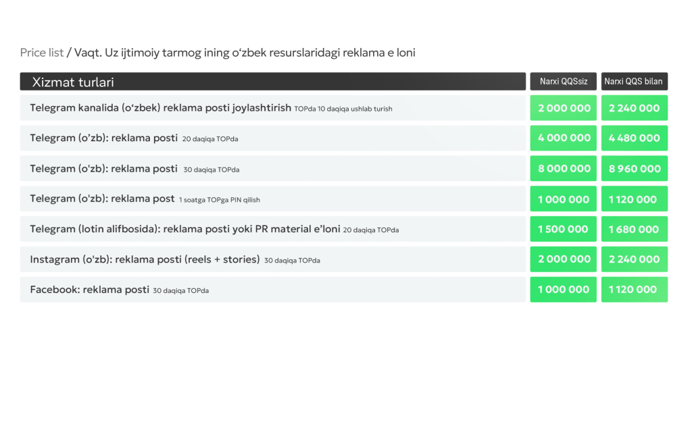Select the 8 000 000 price cell
This screenshot has width=692, height=422.
coord(564,169)
